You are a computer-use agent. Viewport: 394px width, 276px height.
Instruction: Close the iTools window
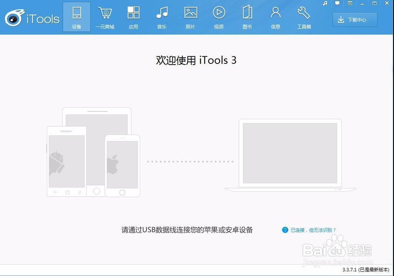coord(387,3)
